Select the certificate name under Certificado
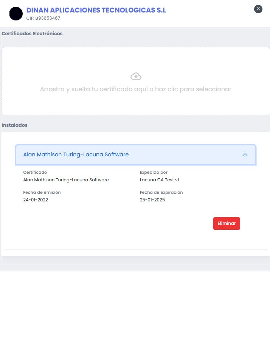The image size is (270, 360). click(66, 180)
